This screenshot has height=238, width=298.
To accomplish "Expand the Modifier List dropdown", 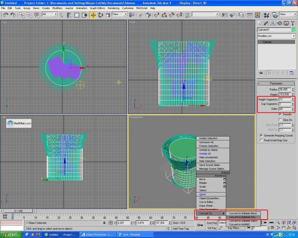I will tap(294, 36).
